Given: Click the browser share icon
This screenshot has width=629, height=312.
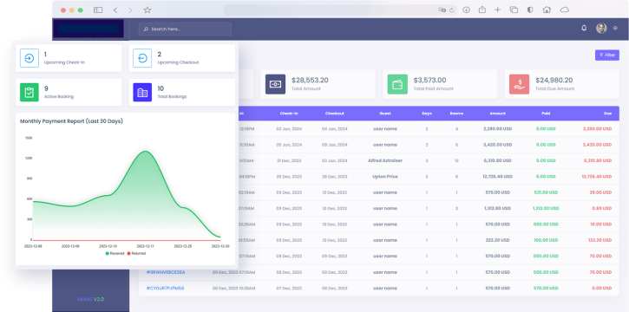Looking at the screenshot, I should [x=482, y=10].
